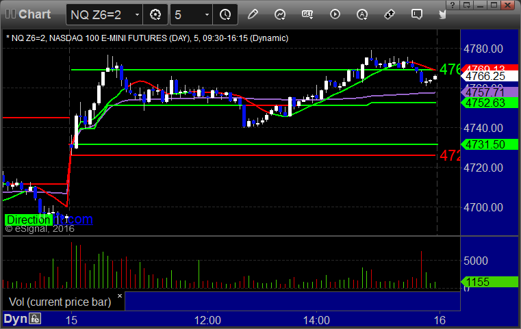Screen dimensions: 521x329
Task: Start bar replay play icon
Action: [335, 14]
